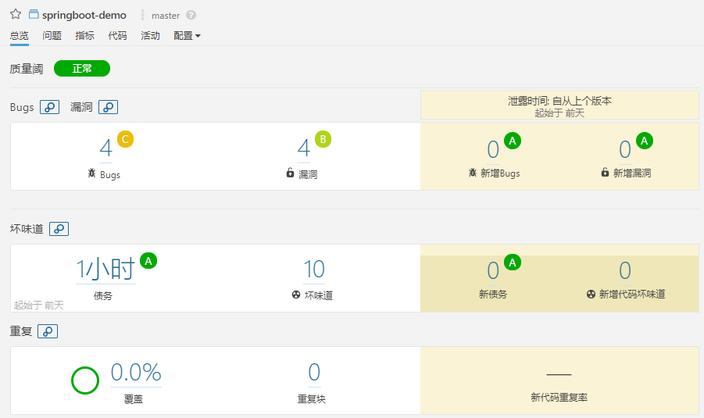Open the 重复 link icon

pyautogui.click(x=47, y=331)
